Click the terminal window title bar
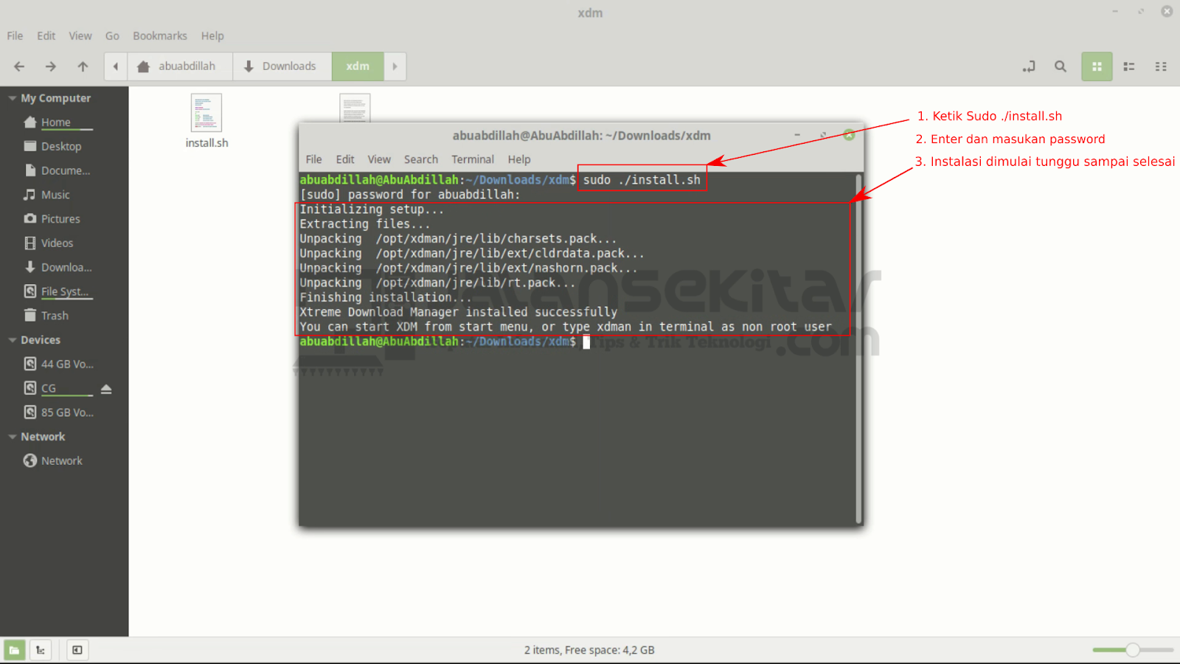 581,136
